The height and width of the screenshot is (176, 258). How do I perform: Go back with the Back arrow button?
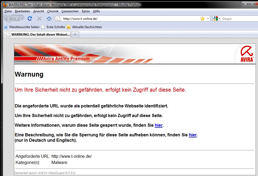click(x=9, y=18)
